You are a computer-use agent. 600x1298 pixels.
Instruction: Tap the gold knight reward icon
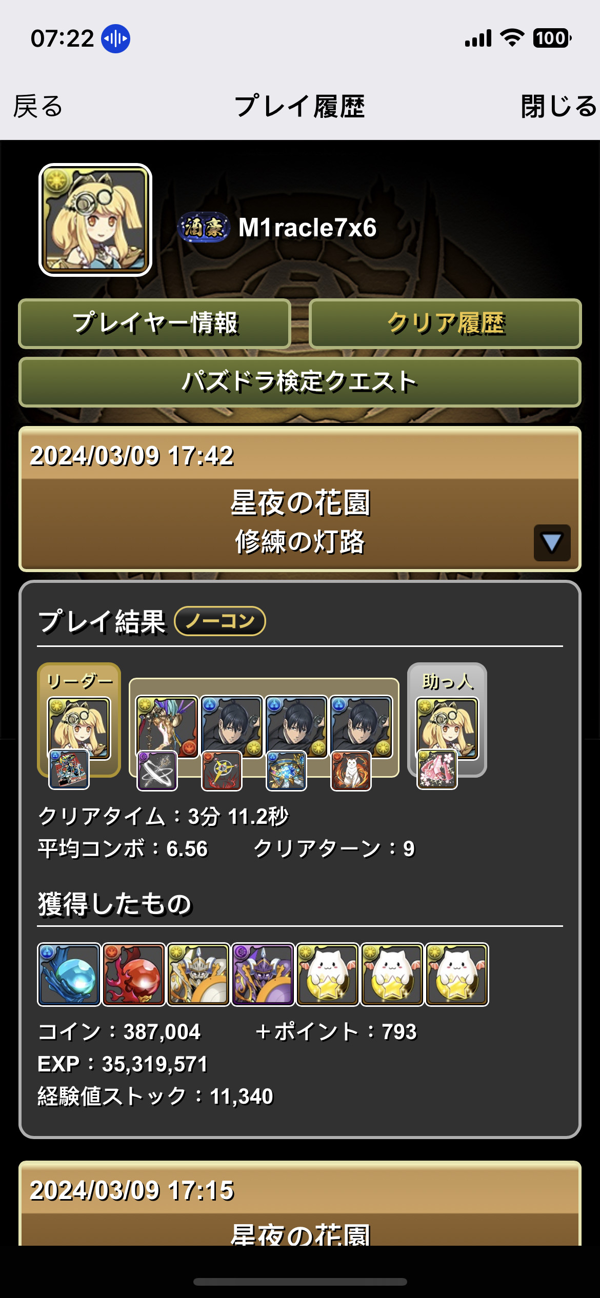click(198, 975)
